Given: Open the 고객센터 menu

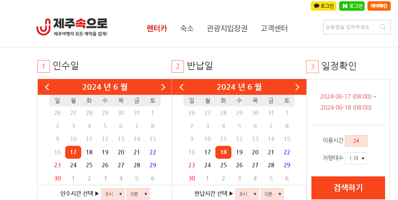Looking at the screenshot, I should [x=274, y=28].
